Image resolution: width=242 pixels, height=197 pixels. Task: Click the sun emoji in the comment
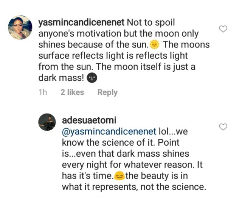[154, 45]
